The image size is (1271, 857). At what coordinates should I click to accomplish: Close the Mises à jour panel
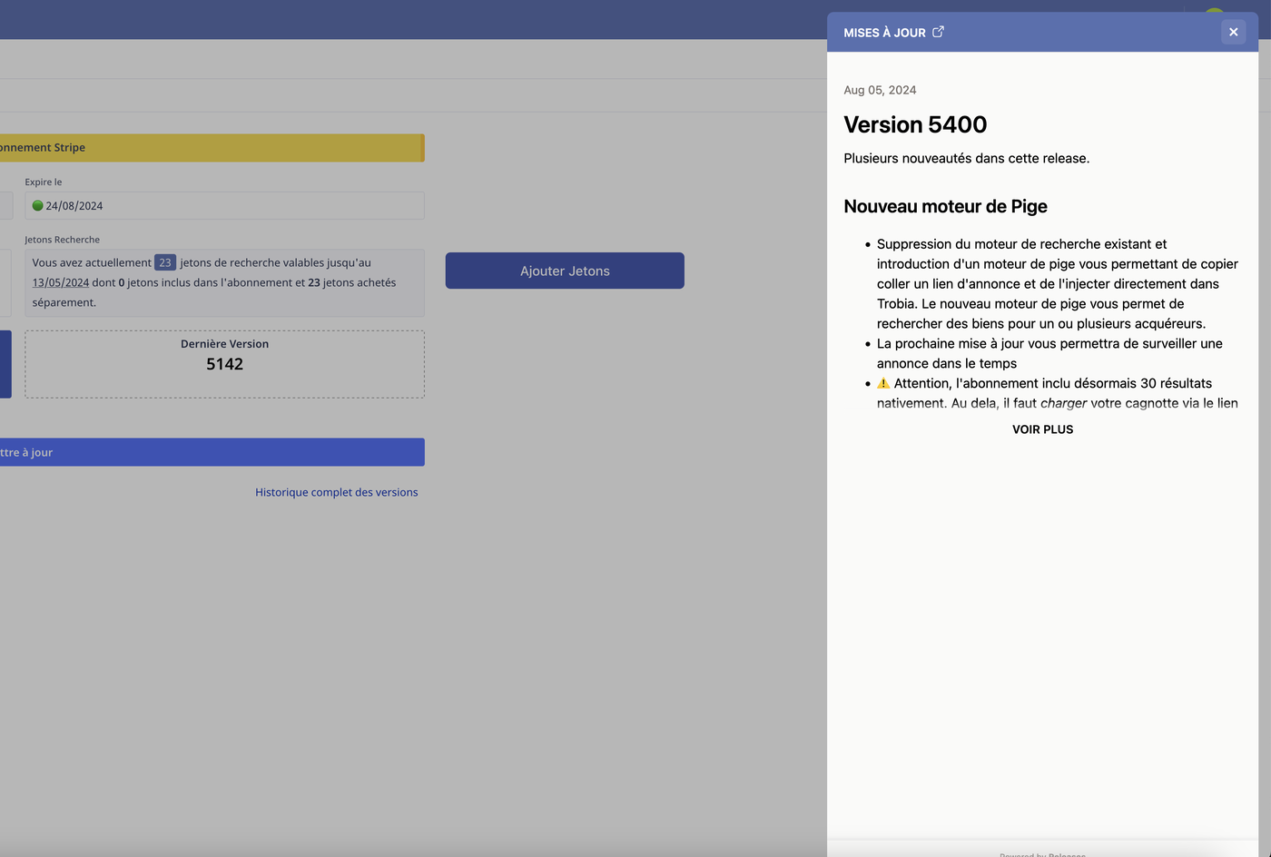pyautogui.click(x=1233, y=32)
